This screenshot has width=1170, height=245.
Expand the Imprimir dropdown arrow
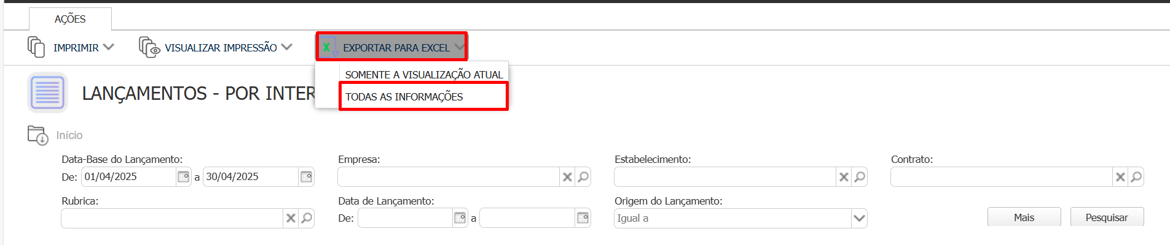point(109,47)
